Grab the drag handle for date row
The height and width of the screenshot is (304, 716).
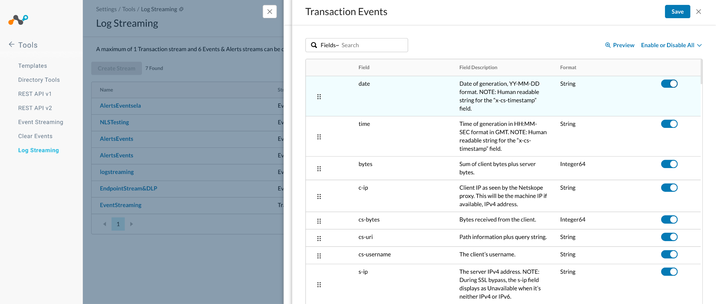point(319,96)
